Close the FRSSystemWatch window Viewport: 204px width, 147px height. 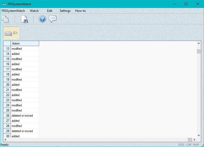point(198,4)
